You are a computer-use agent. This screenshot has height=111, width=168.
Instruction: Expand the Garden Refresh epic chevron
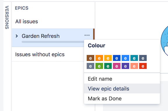(x=17, y=36)
